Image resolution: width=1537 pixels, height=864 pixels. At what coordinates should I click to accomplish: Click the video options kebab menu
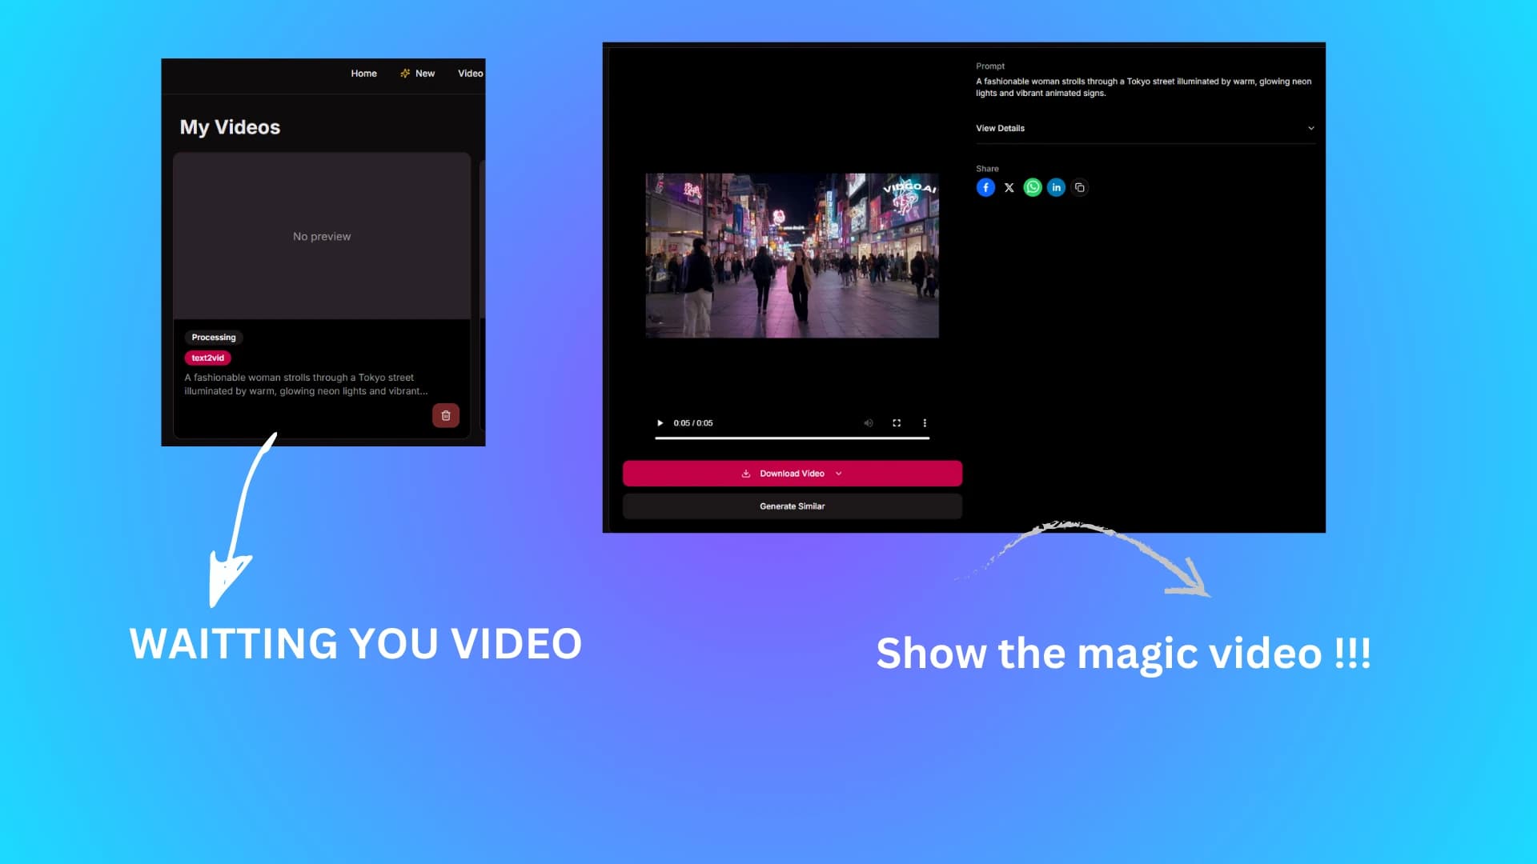[x=925, y=422]
